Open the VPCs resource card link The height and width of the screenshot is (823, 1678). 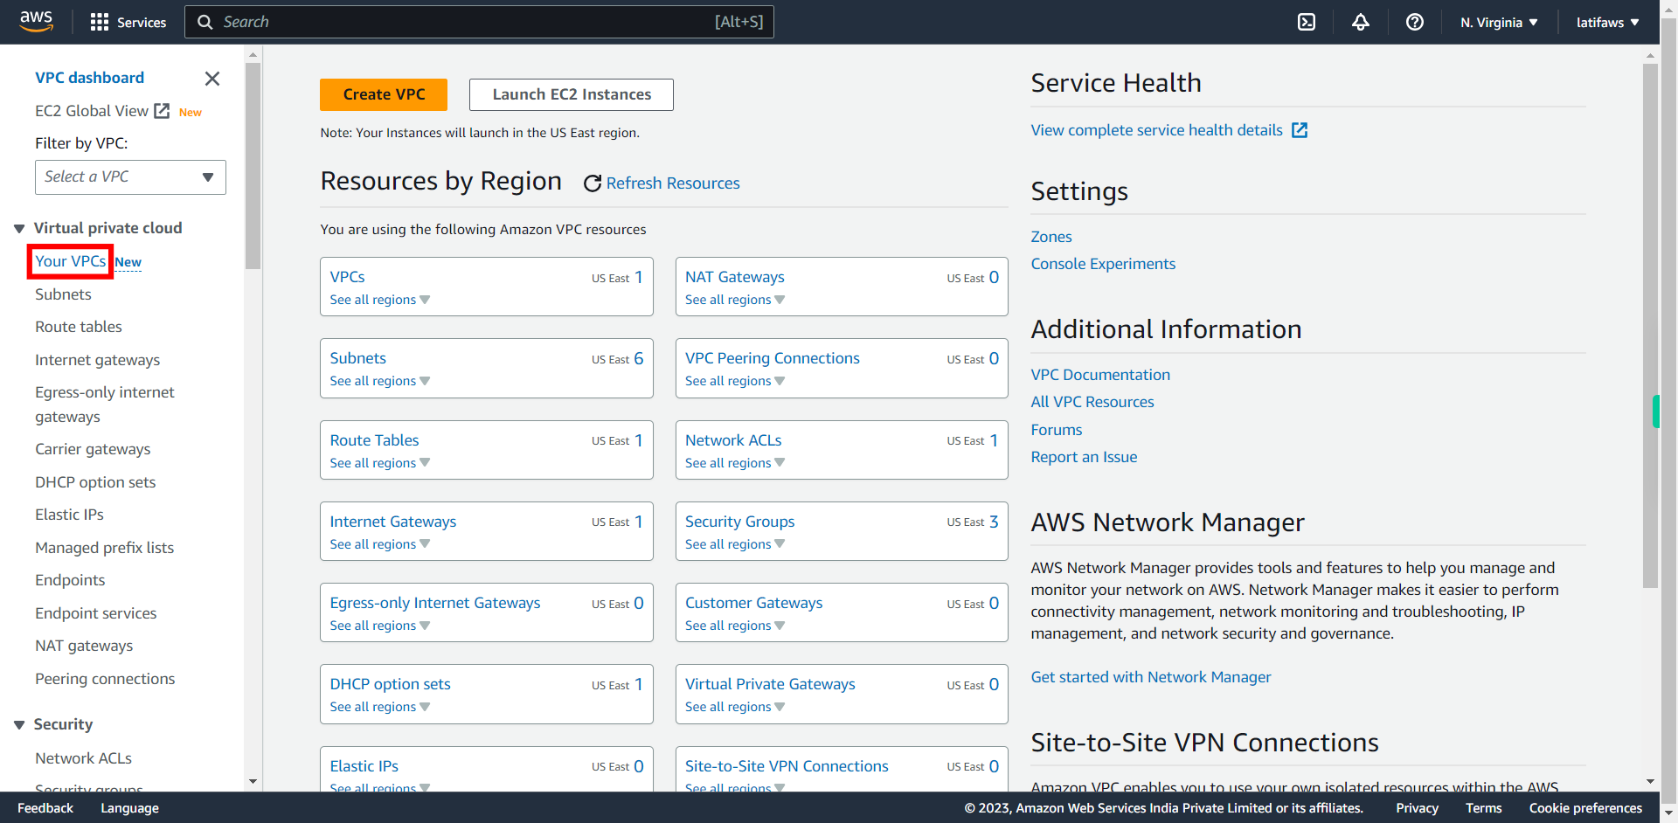(347, 277)
